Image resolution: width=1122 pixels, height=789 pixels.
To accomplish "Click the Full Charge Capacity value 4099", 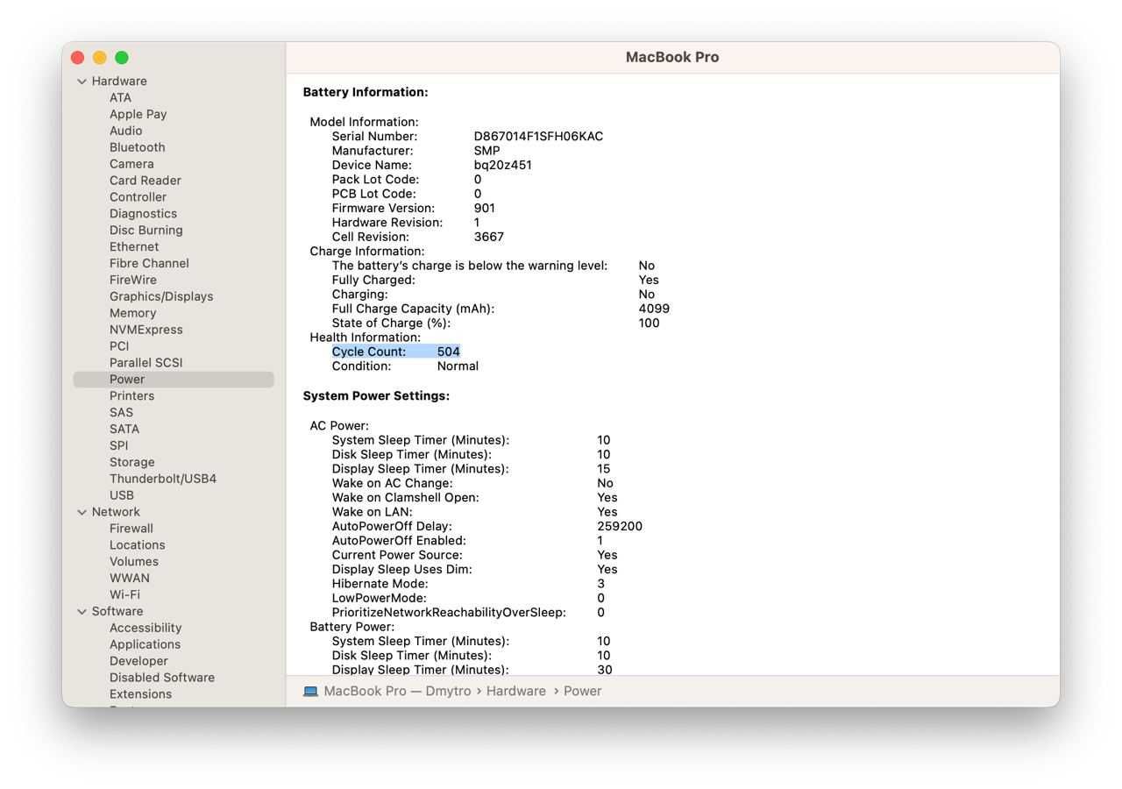I will tap(654, 309).
